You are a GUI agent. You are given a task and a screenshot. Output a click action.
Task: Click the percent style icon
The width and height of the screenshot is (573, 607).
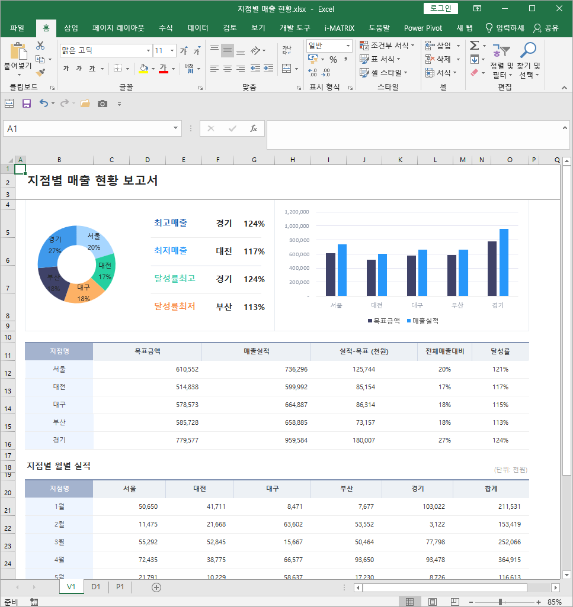[x=333, y=59]
